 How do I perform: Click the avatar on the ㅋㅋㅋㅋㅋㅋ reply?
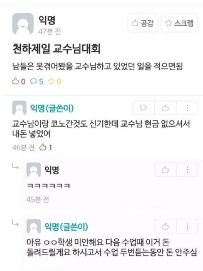[x=33, y=170]
